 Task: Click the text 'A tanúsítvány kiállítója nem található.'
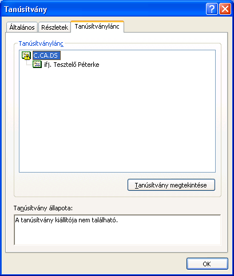click(x=66, y=220)
